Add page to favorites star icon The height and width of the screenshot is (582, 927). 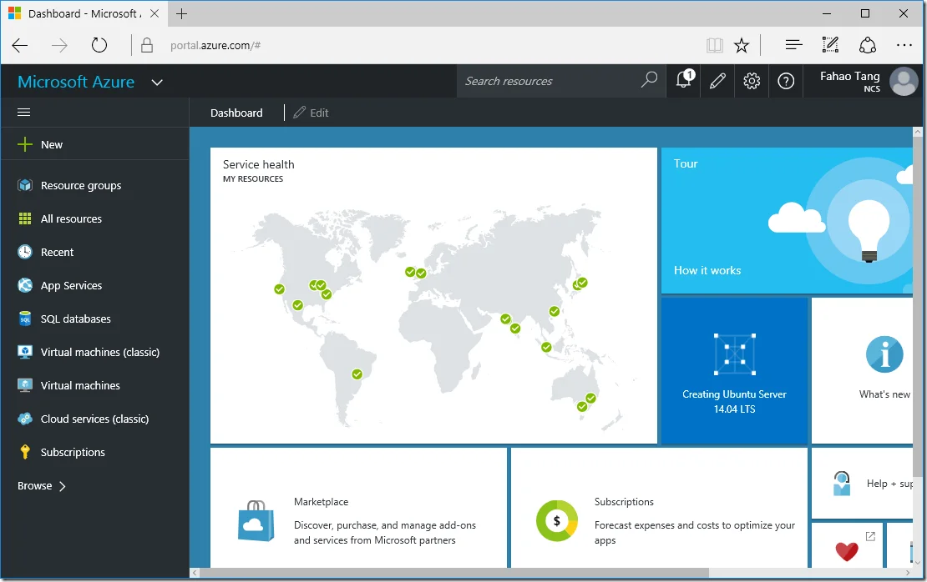[x=742, y=46]
